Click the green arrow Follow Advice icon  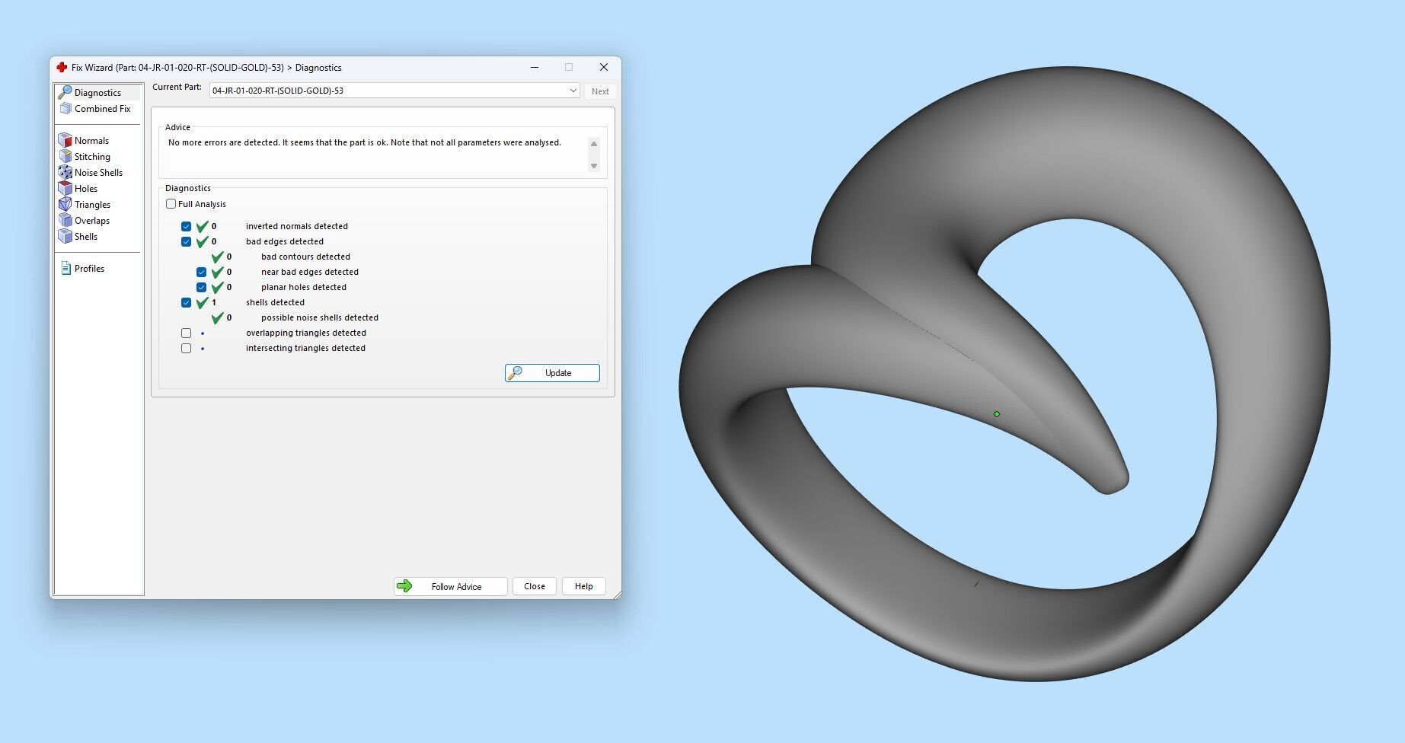tap(404, 586)
